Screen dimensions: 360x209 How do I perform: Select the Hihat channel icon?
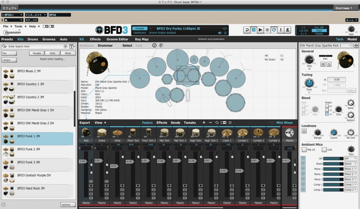[x=117, y=133]
